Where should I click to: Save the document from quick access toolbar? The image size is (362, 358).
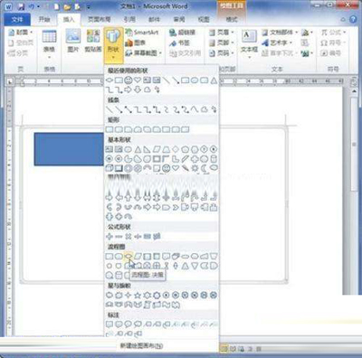(21, 6)
